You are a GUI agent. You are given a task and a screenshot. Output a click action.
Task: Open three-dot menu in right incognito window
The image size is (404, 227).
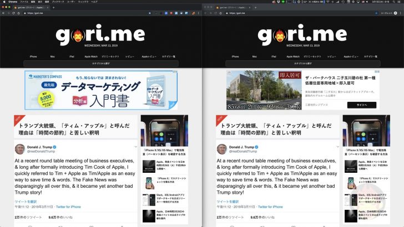click(x=401, y=13)
